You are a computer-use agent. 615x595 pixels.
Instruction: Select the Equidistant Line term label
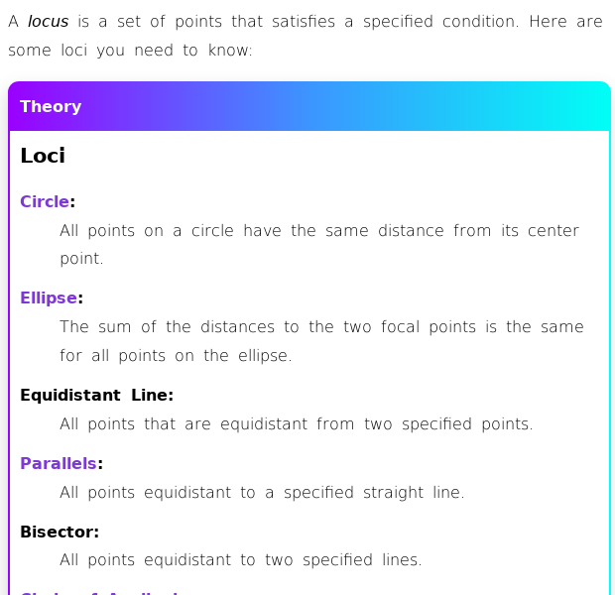96,395
